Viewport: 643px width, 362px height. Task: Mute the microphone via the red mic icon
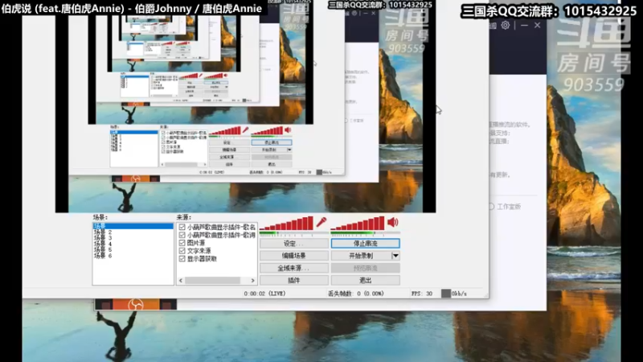pos(321,223)
